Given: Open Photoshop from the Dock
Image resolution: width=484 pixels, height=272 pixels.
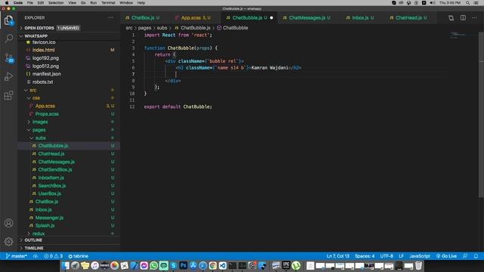Looking at the screenshot, I should [183, 265].
